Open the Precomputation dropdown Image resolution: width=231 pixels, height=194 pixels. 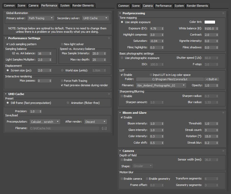coord(45,122)
